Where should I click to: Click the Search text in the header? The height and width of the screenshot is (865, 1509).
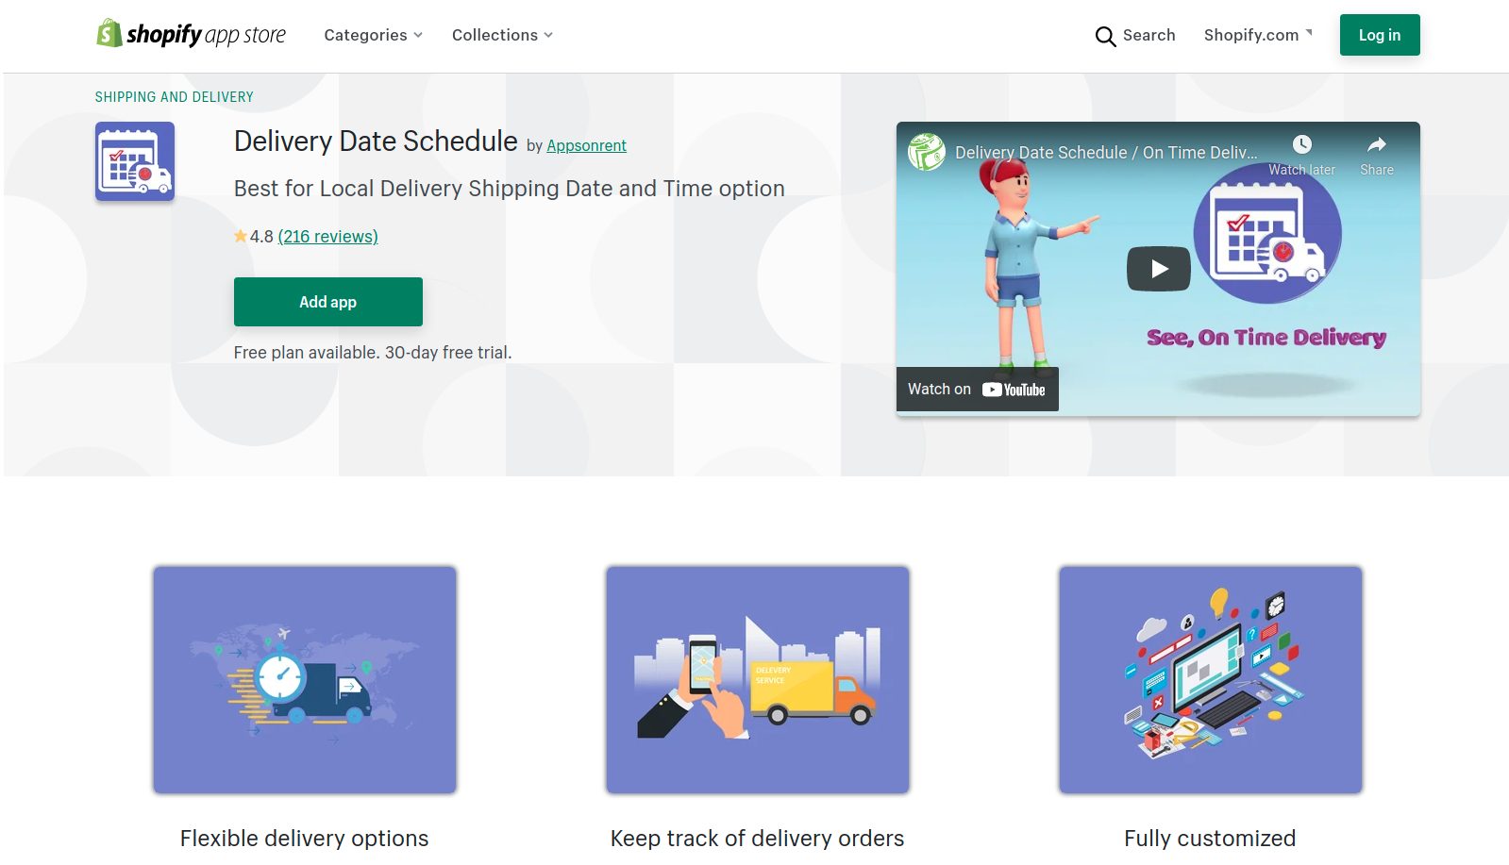pyautogui.click(x=1149, y=35)
